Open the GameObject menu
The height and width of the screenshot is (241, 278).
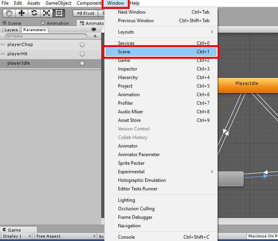[x=58, y=3]
